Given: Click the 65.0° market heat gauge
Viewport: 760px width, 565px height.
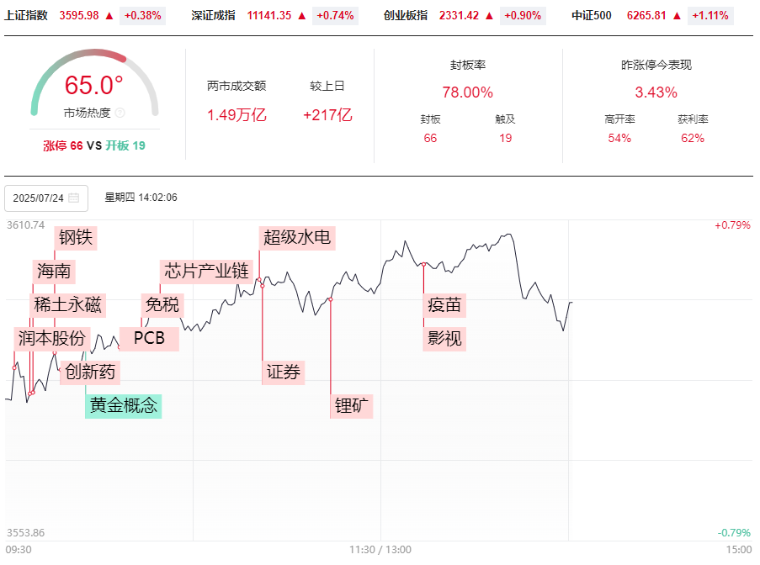Looking at the screenshot, I should click(x=94, y=86).
